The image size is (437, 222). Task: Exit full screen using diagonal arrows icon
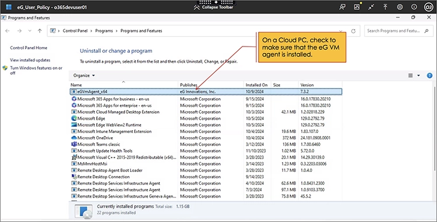(371, 7)
